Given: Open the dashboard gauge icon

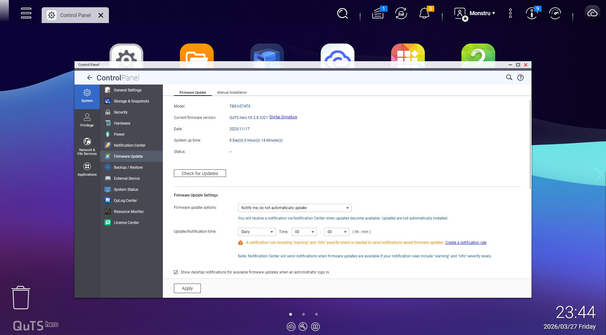Looking at the screenshot, I should coord(555,13).
